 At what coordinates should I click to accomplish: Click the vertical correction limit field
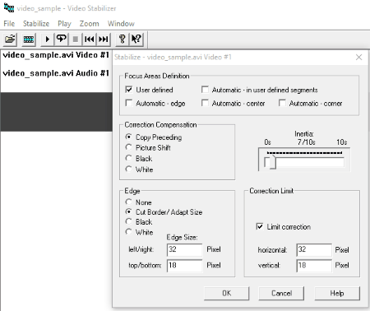point(314,265)
